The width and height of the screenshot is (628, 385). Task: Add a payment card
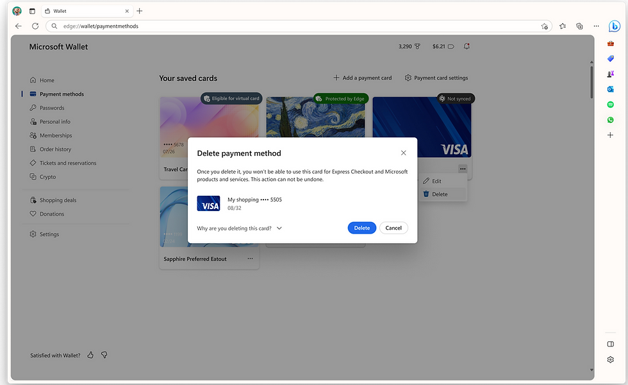[x=363, y=78]
